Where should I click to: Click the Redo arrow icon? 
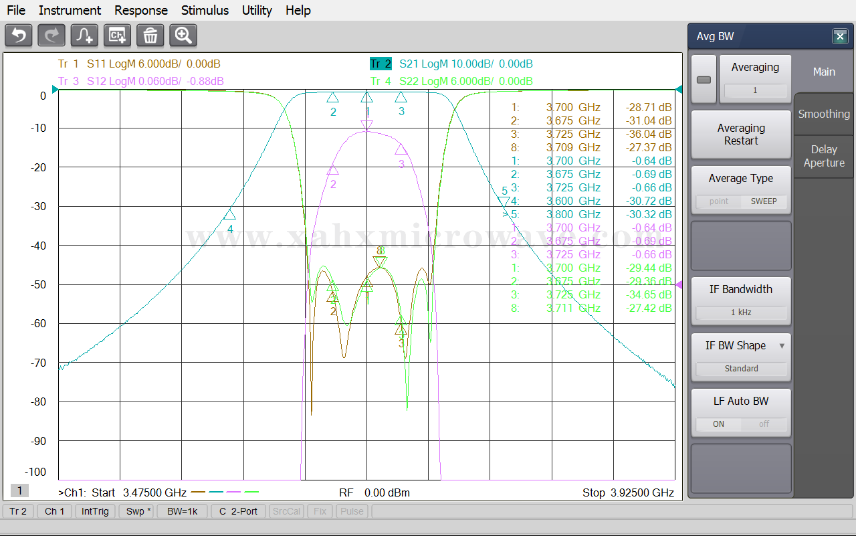pos(51,35)
